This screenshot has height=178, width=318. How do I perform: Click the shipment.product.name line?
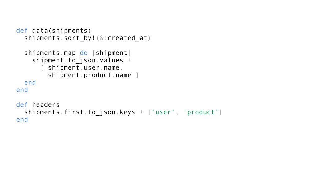point(90,75)
